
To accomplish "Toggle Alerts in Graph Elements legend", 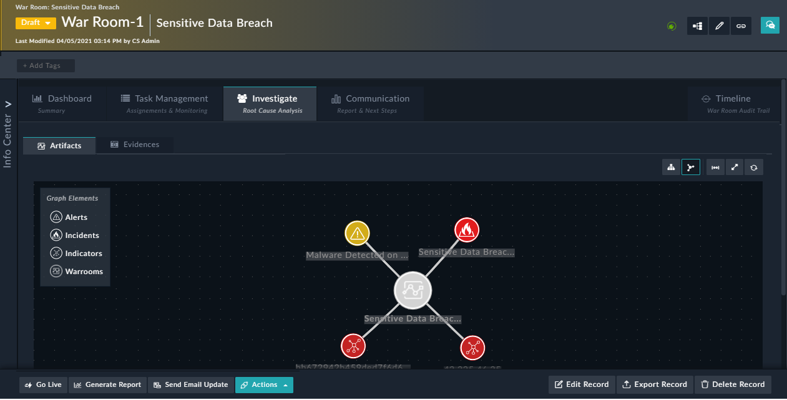I will [x=68, y=217].
